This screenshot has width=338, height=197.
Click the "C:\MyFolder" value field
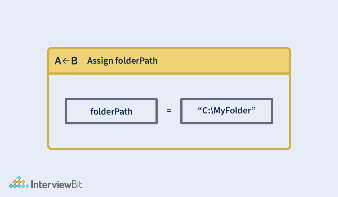[x=227, y=111]
